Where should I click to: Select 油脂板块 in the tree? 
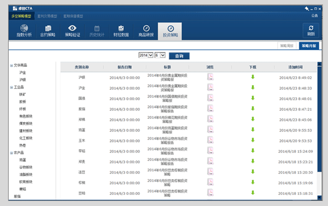(x=26, y=175)
